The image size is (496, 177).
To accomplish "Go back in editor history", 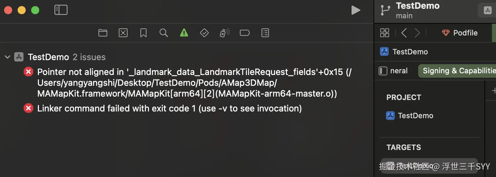I will click(404, 33).
